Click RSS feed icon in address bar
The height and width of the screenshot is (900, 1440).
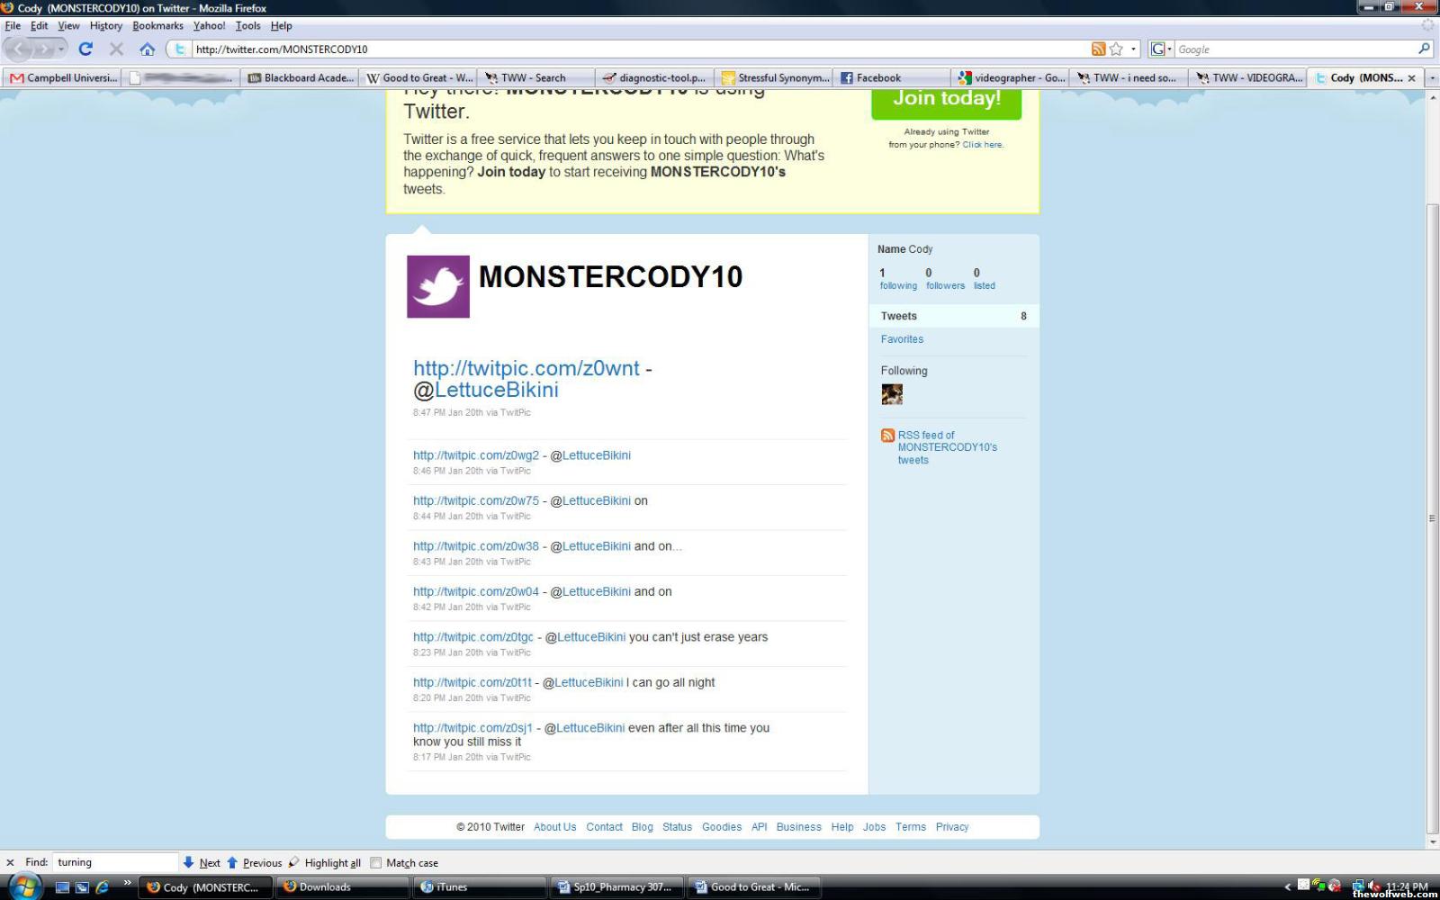(x=1098, y=49)
